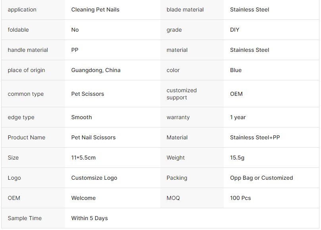Click the '15.5g' weight value
Screen dimensions: 321x230
(237, 158)
